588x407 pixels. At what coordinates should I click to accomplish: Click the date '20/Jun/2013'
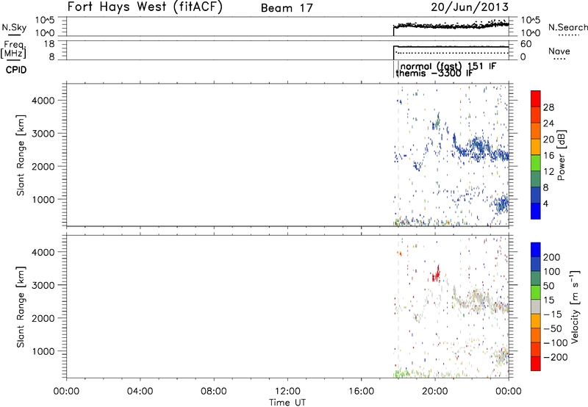[x=470, y=7]
